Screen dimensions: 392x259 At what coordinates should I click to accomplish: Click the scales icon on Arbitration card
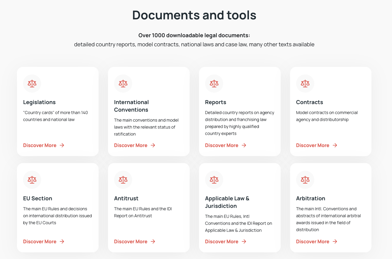pos(305,180)
